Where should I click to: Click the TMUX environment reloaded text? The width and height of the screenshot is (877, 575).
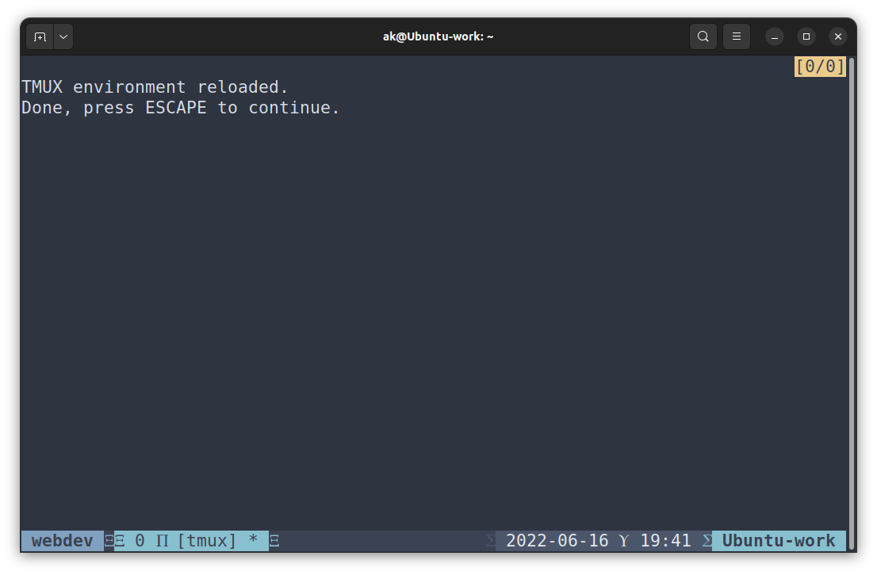155,86
